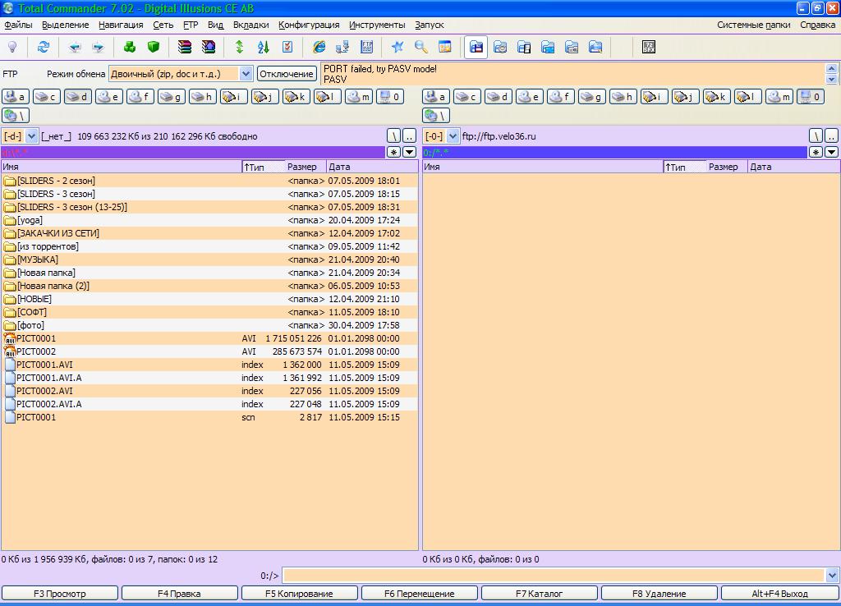Click the F3 Просмотр button
The width and height of the screenshot is (841, 606).
tap(59, 593)
